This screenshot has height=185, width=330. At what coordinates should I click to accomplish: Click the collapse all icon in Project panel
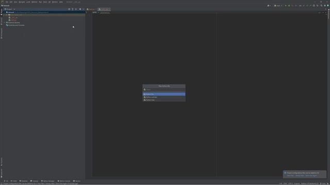tap(76, 9)
